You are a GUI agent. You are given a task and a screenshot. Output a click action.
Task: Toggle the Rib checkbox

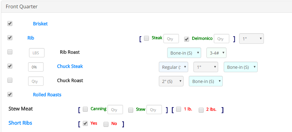coord(10,38)
